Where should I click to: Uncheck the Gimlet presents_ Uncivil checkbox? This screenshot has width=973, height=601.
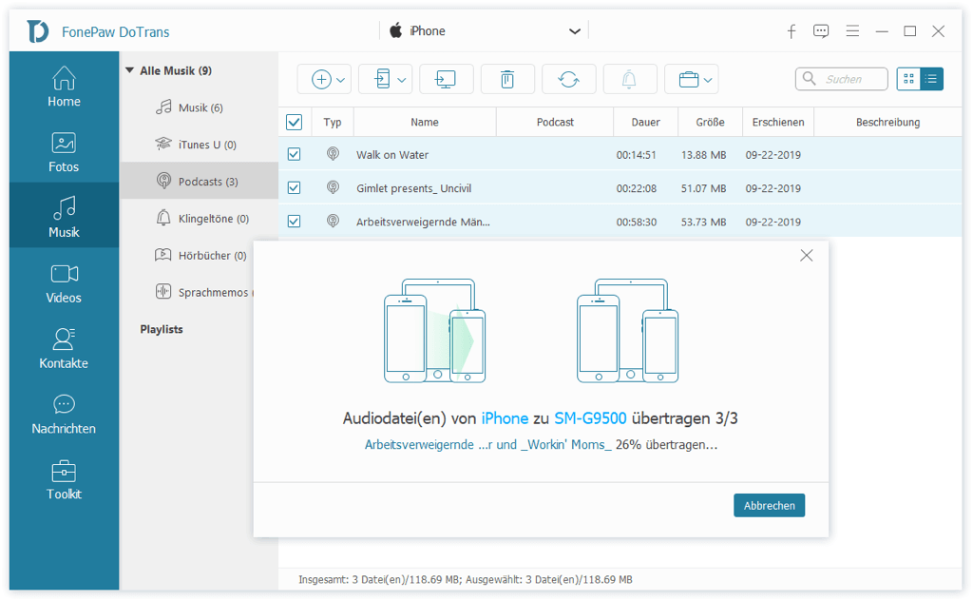[295, 187]
